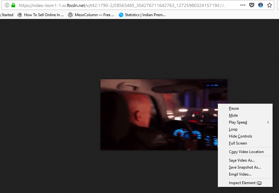Screen dimensions: 279x193
Task: Click the WordPress icon of MesoColumn bookmark
Action: (x=70, y=15)
